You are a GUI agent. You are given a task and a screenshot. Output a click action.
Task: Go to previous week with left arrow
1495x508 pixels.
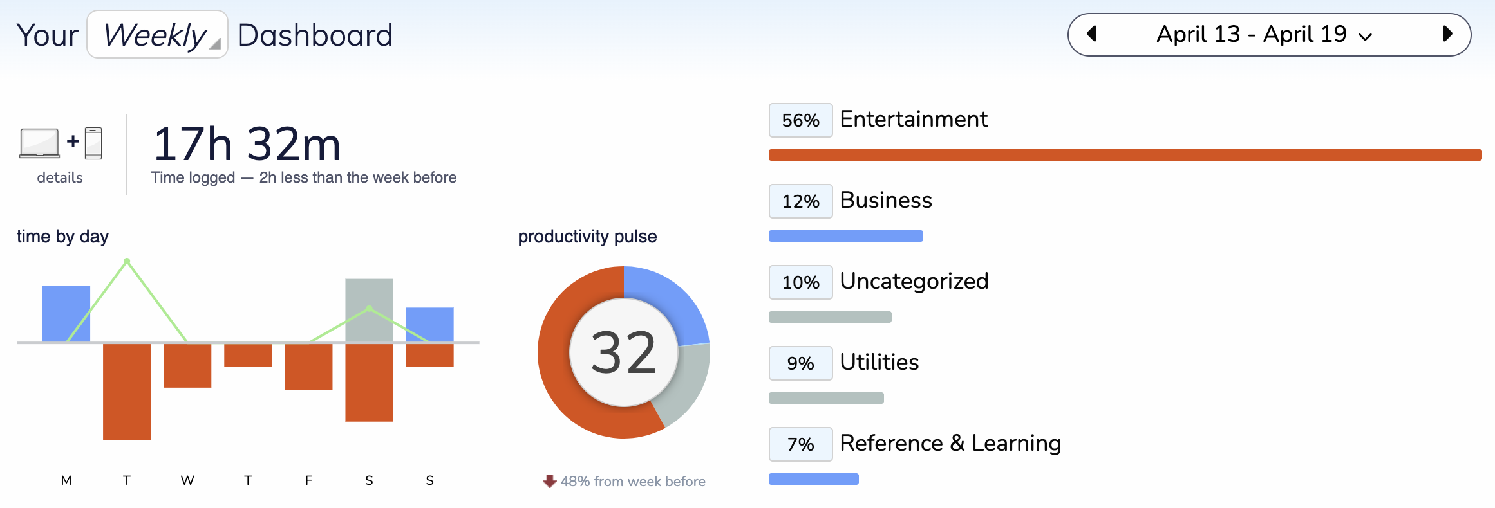coord(1091,34)
